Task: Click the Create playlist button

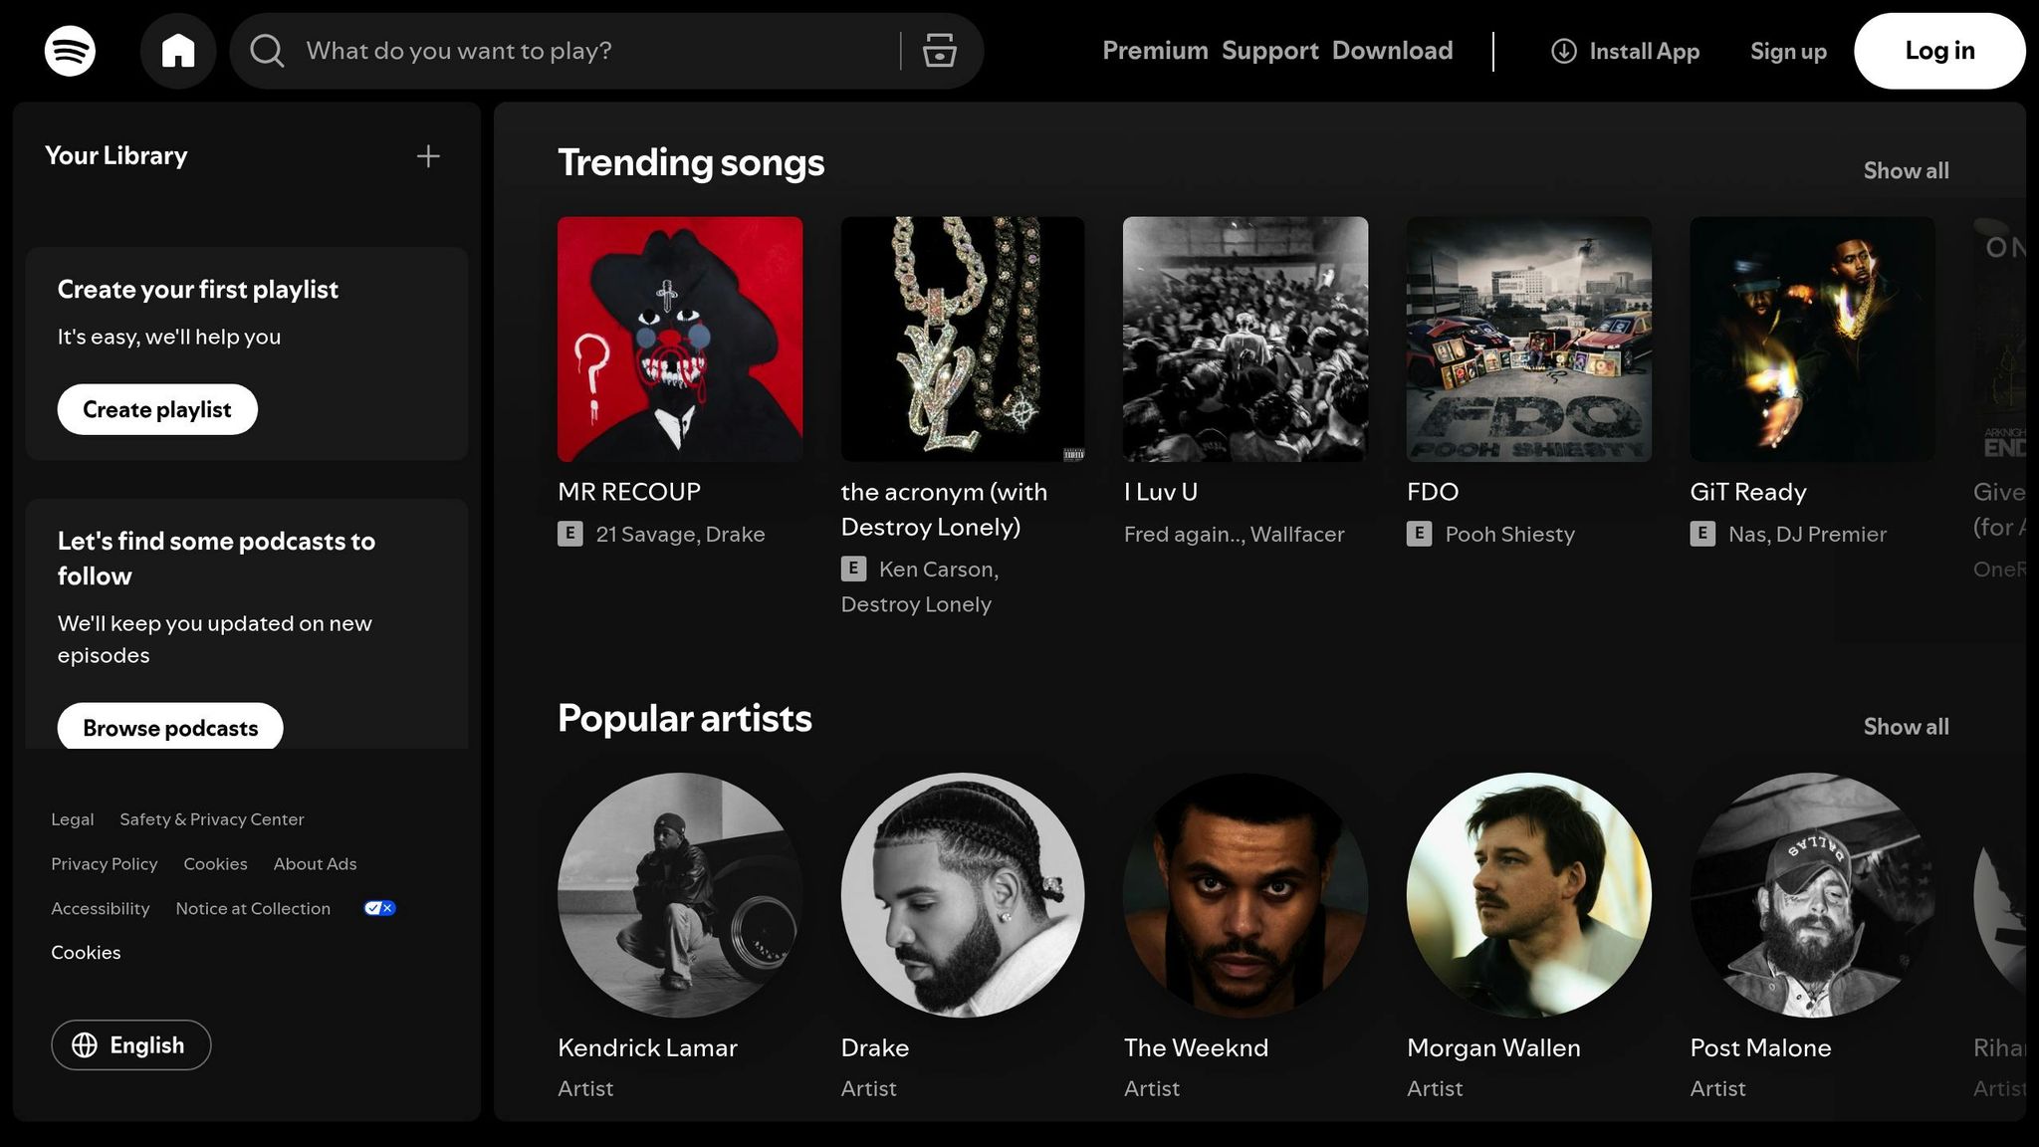Action: tap(156, 408)
